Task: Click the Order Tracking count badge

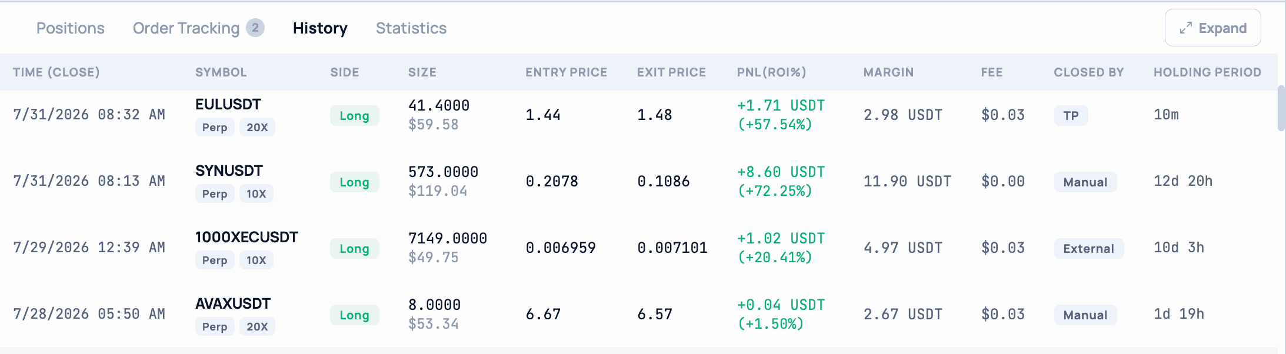Action: [x=255, y=28]
